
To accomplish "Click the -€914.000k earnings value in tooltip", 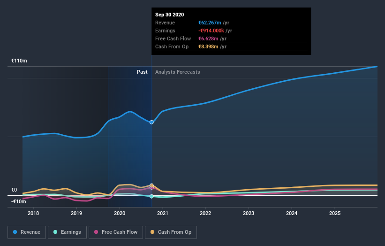I will click(x=211, y=31).
